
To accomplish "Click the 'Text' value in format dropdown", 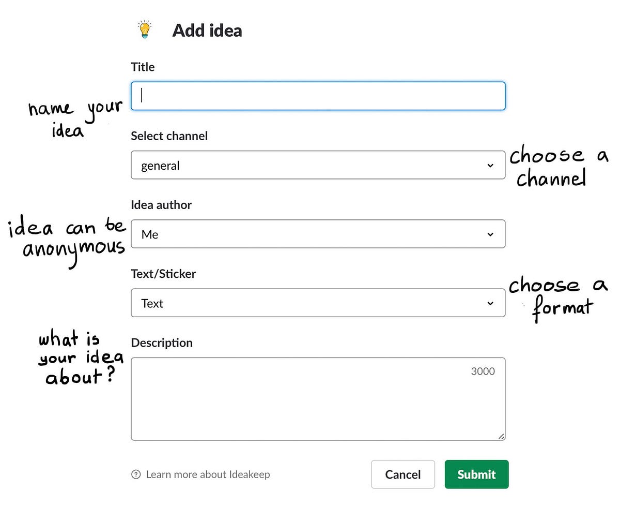I will tap(152, 303).
